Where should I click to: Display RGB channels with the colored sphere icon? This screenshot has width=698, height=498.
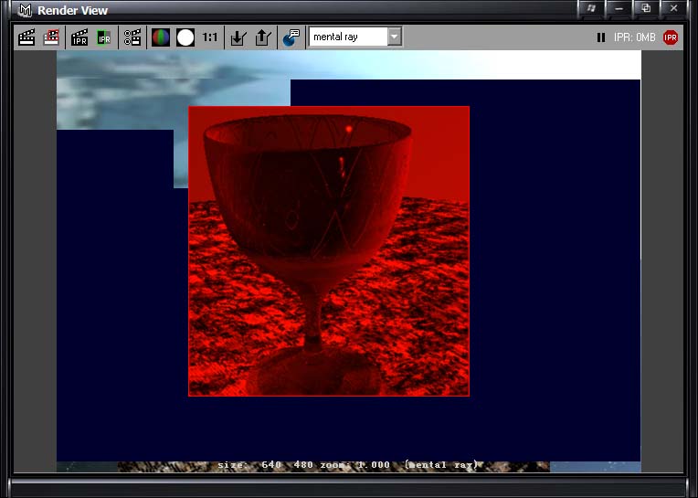[161, 37]
